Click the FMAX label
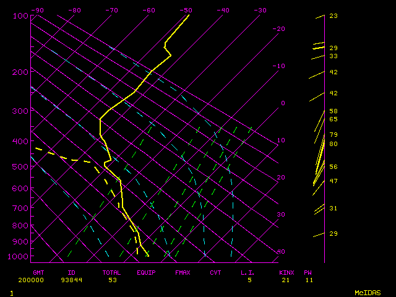This screenshot has height=297, width=396. tap(182, 272)
